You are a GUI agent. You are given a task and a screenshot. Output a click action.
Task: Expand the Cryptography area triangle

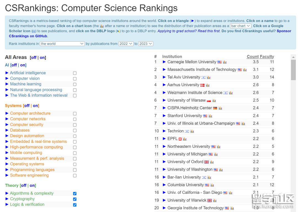(7, 199)
